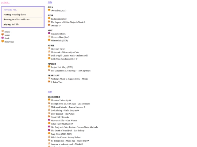
Task: Click the 'playing: half life' line
Action: click(x=11, y=24)
